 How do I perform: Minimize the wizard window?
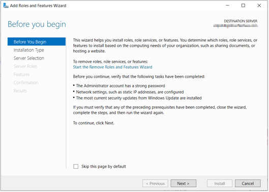(x=227, y=6)
